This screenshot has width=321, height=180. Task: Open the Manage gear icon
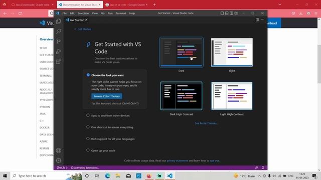tap(59, 160)
